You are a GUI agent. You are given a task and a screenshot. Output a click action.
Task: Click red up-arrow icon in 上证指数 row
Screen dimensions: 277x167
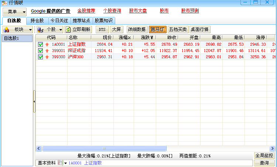click(x=47, y=45)
